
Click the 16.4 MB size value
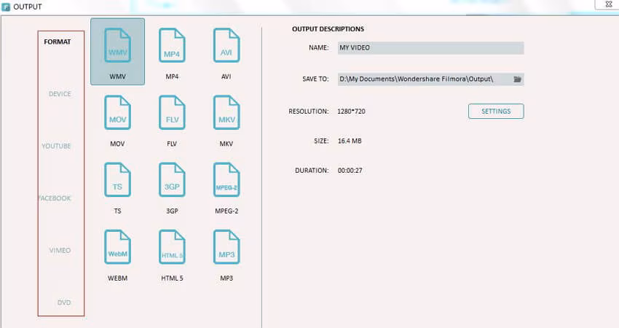(350, 141)
